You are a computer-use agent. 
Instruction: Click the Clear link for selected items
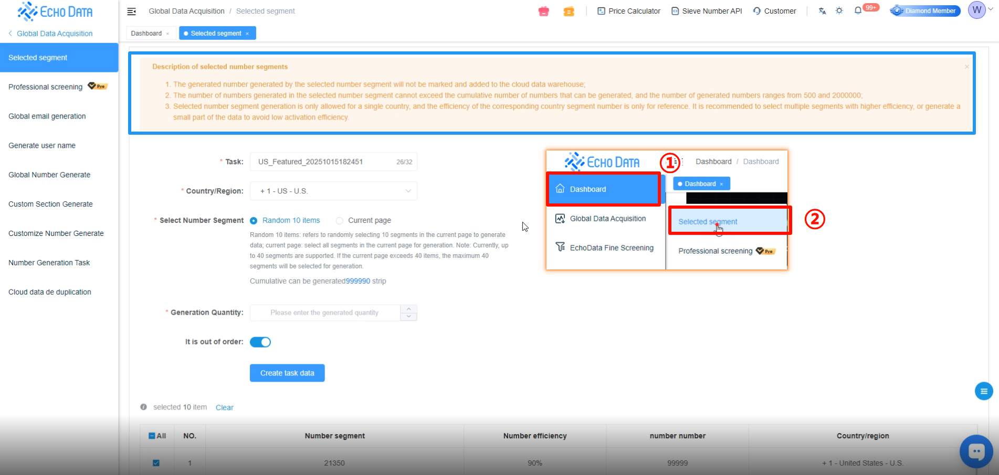click(x=224, y=407)
